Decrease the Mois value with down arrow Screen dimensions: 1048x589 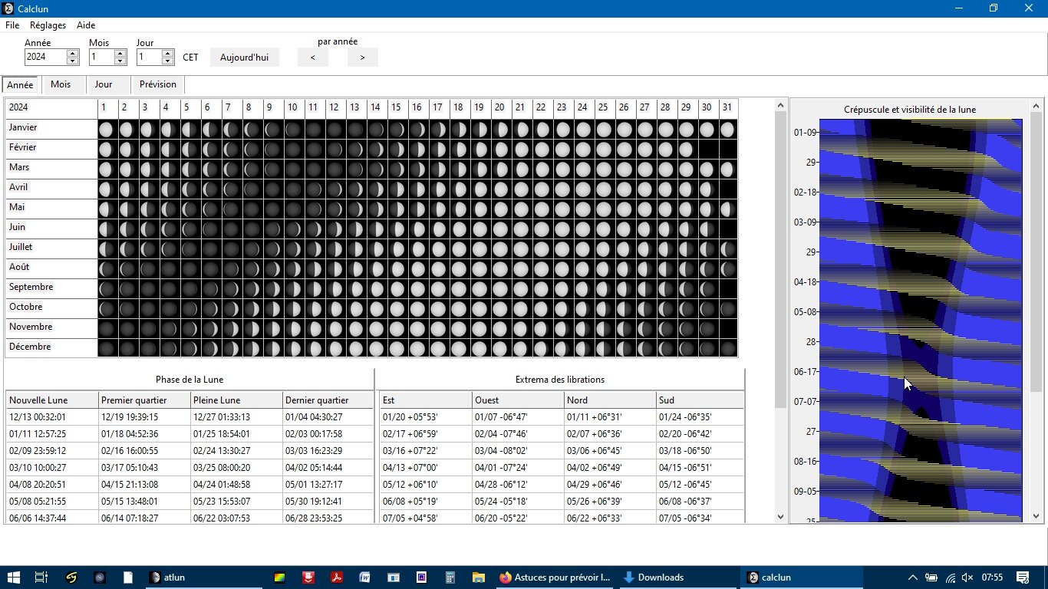tap(120, 61)
